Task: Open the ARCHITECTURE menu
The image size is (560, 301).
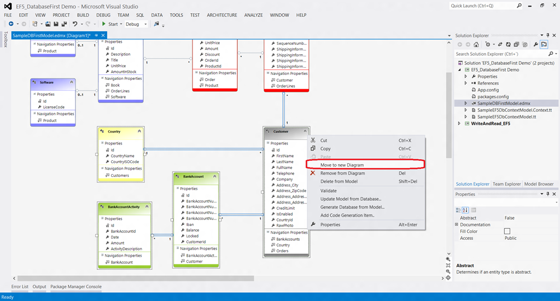Action: [x=222, y=15]
